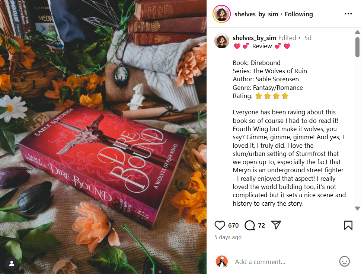View the 670 likes count
This screenshot has height=274, width=361.
pos(233,225)
